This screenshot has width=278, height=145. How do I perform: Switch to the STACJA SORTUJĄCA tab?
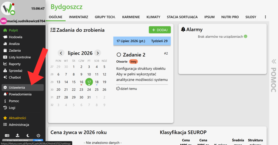point(182,17)
